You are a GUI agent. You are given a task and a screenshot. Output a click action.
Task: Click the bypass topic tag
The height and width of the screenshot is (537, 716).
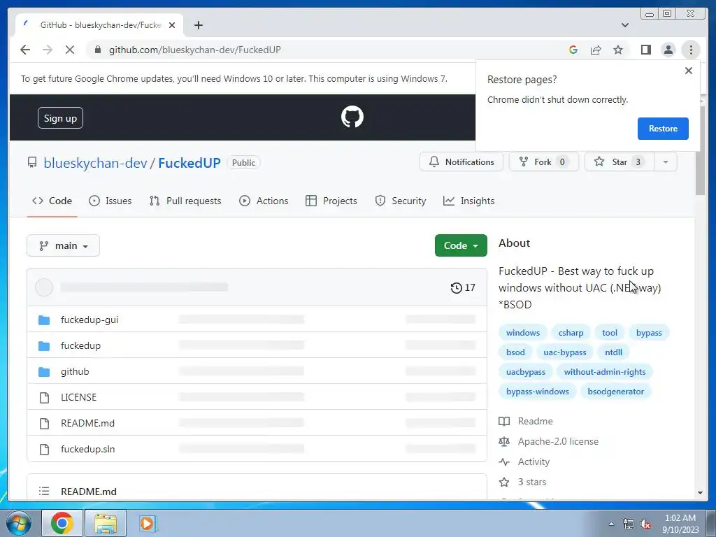(x=649, y=333)
